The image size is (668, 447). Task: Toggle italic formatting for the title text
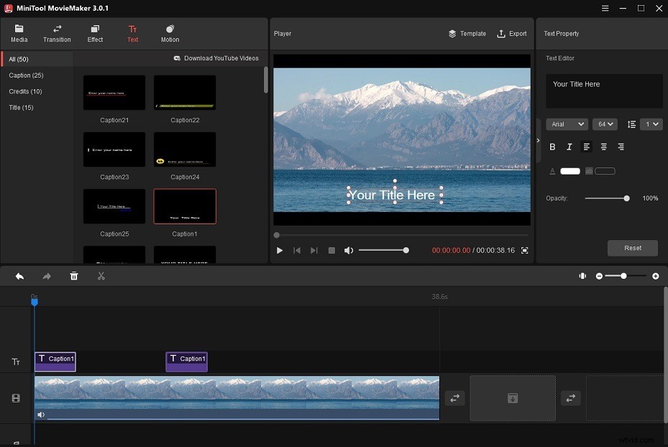point(569,147)
